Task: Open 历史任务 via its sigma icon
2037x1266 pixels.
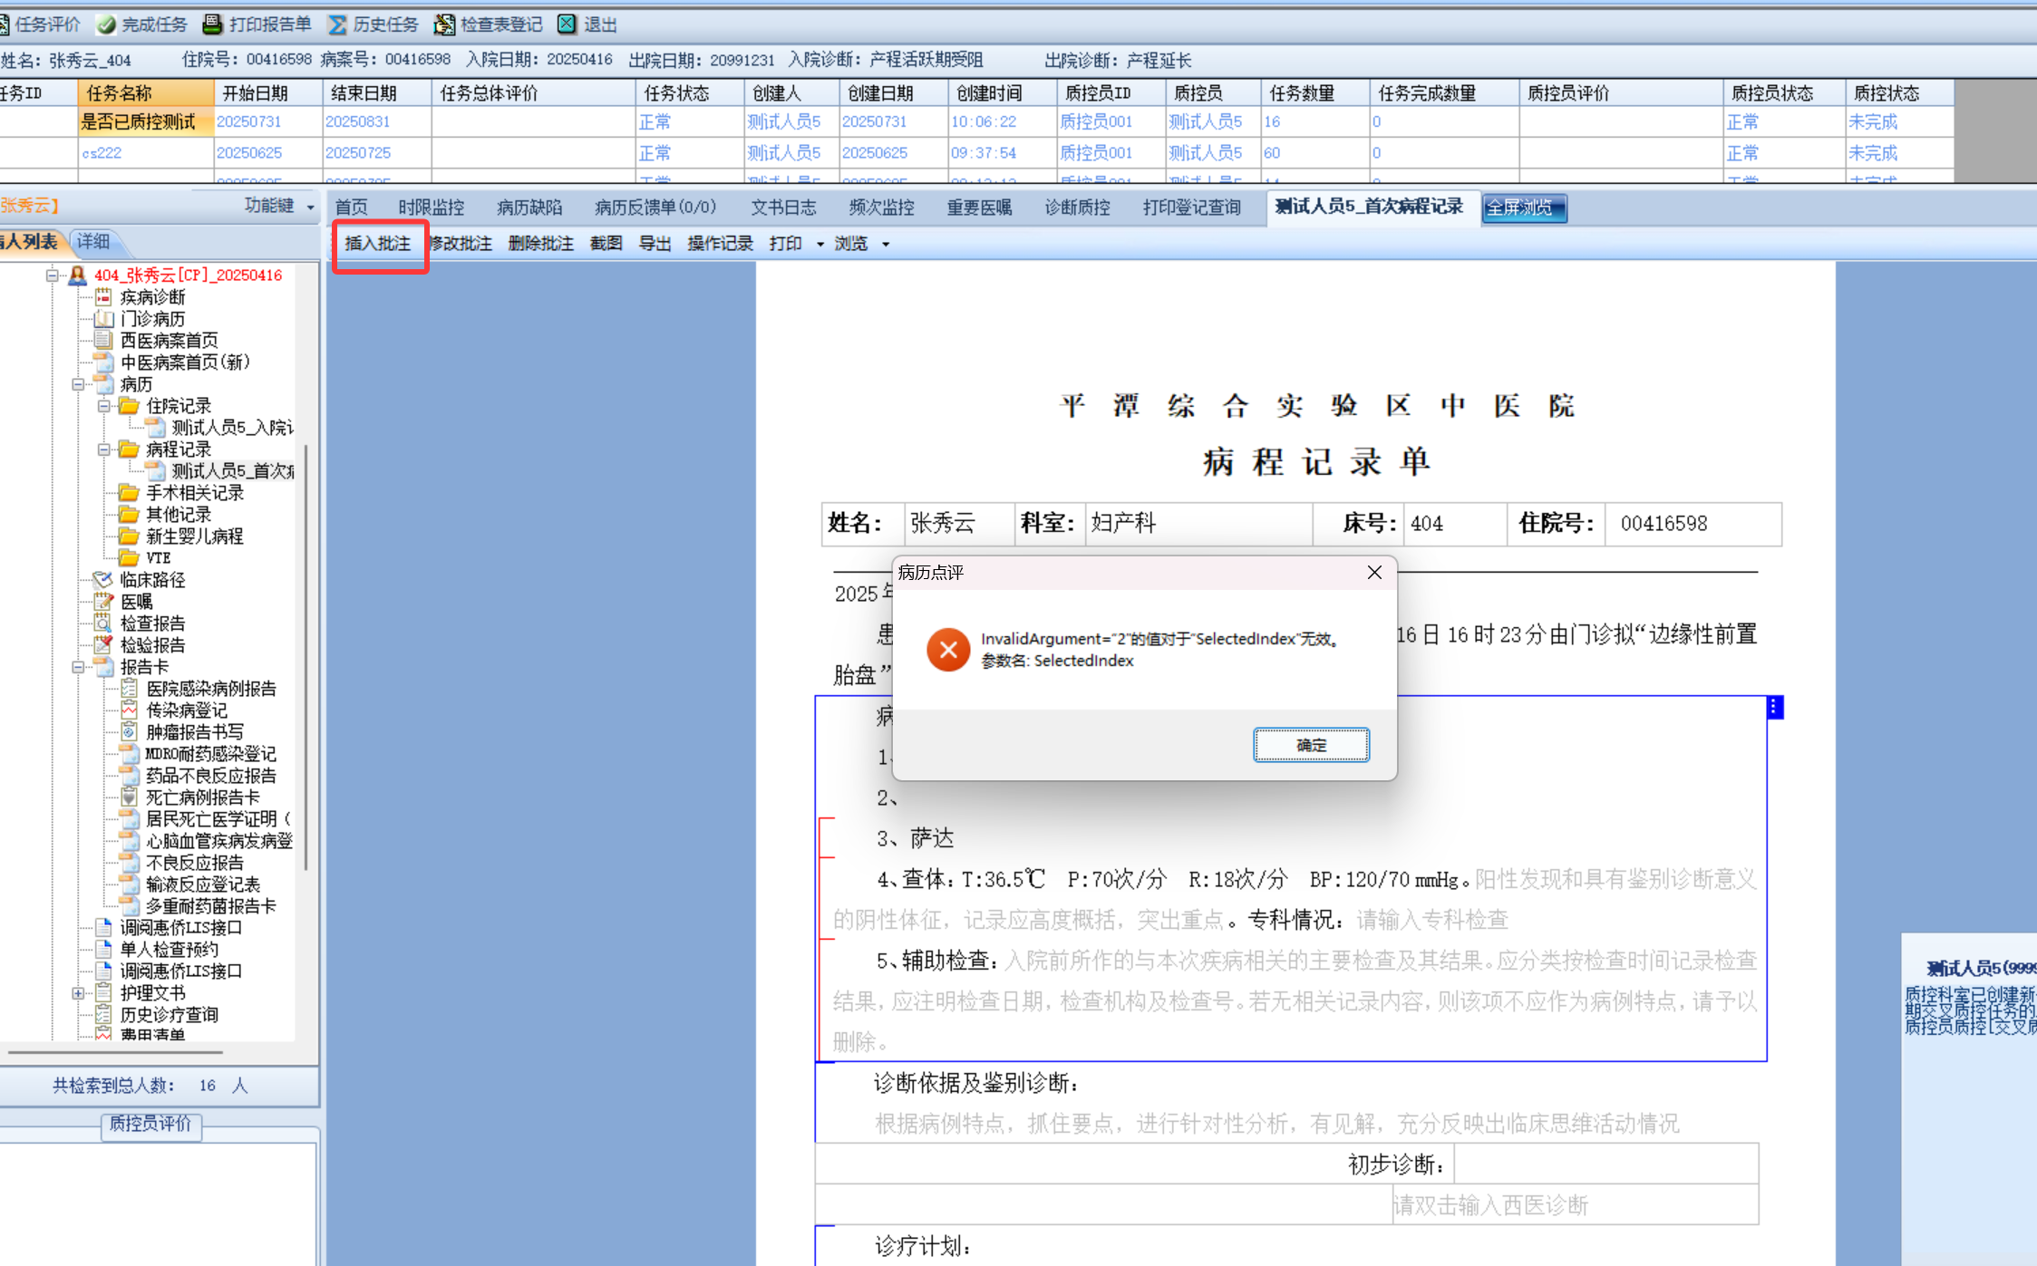Action: (x=337, y=24)
